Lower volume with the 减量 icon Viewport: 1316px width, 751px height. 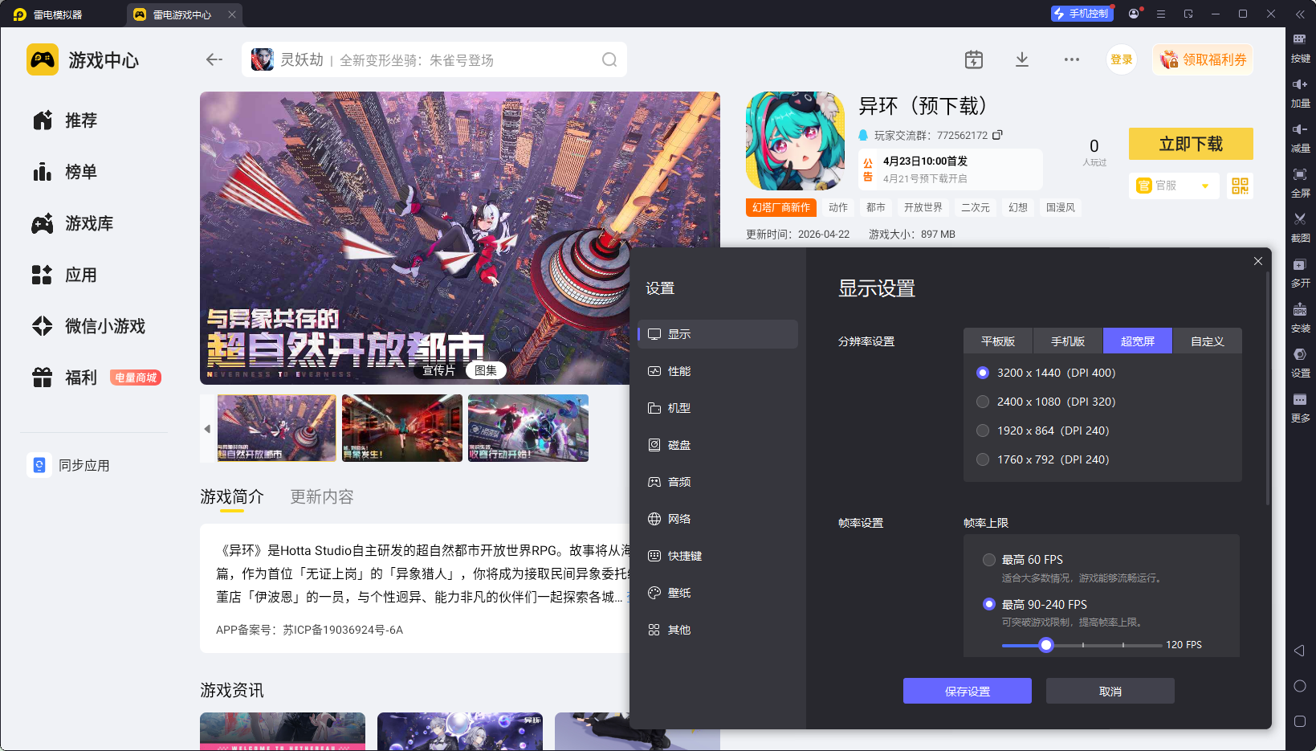click(1300, 138)
